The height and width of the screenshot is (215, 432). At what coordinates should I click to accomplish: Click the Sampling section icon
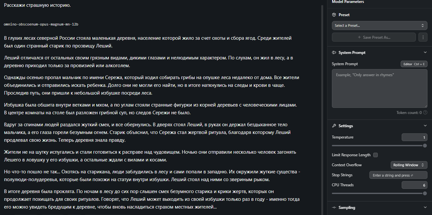pyautogui.click(x=334, y=208)
